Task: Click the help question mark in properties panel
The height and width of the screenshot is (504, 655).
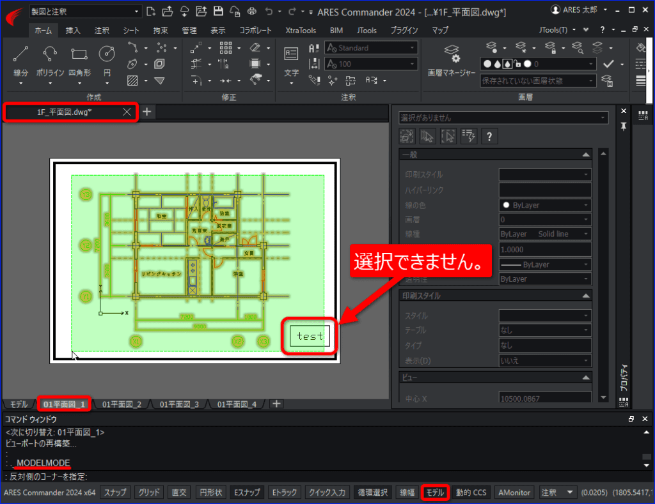Action: (x=489, y=137)
